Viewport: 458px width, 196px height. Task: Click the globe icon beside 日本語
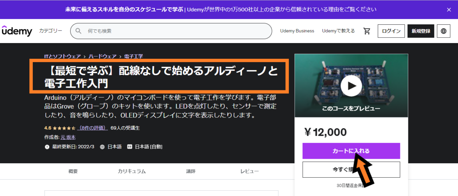[x=102, y=147]
